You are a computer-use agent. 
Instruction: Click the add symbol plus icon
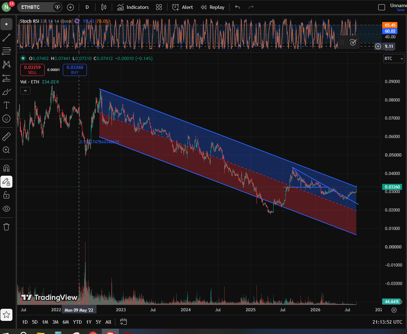coord(70,7)
